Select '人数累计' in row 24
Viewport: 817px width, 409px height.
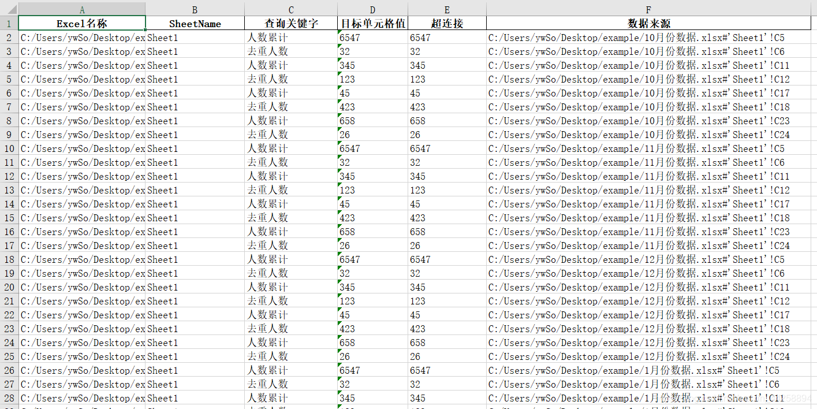[x=291, y=343]
